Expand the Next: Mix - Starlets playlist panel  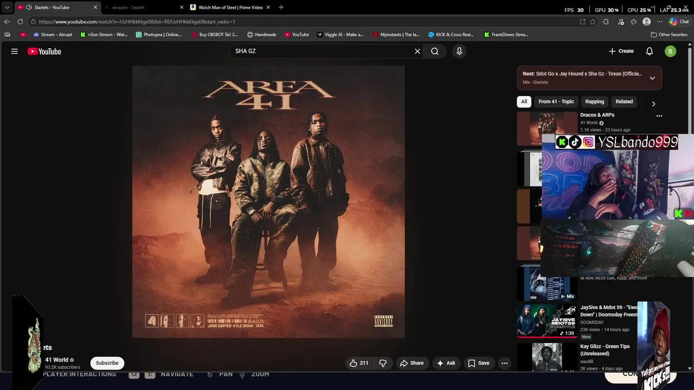click(652, 78)
